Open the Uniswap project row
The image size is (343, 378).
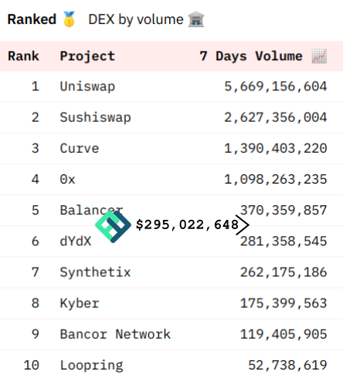click(x=171, y=86)
